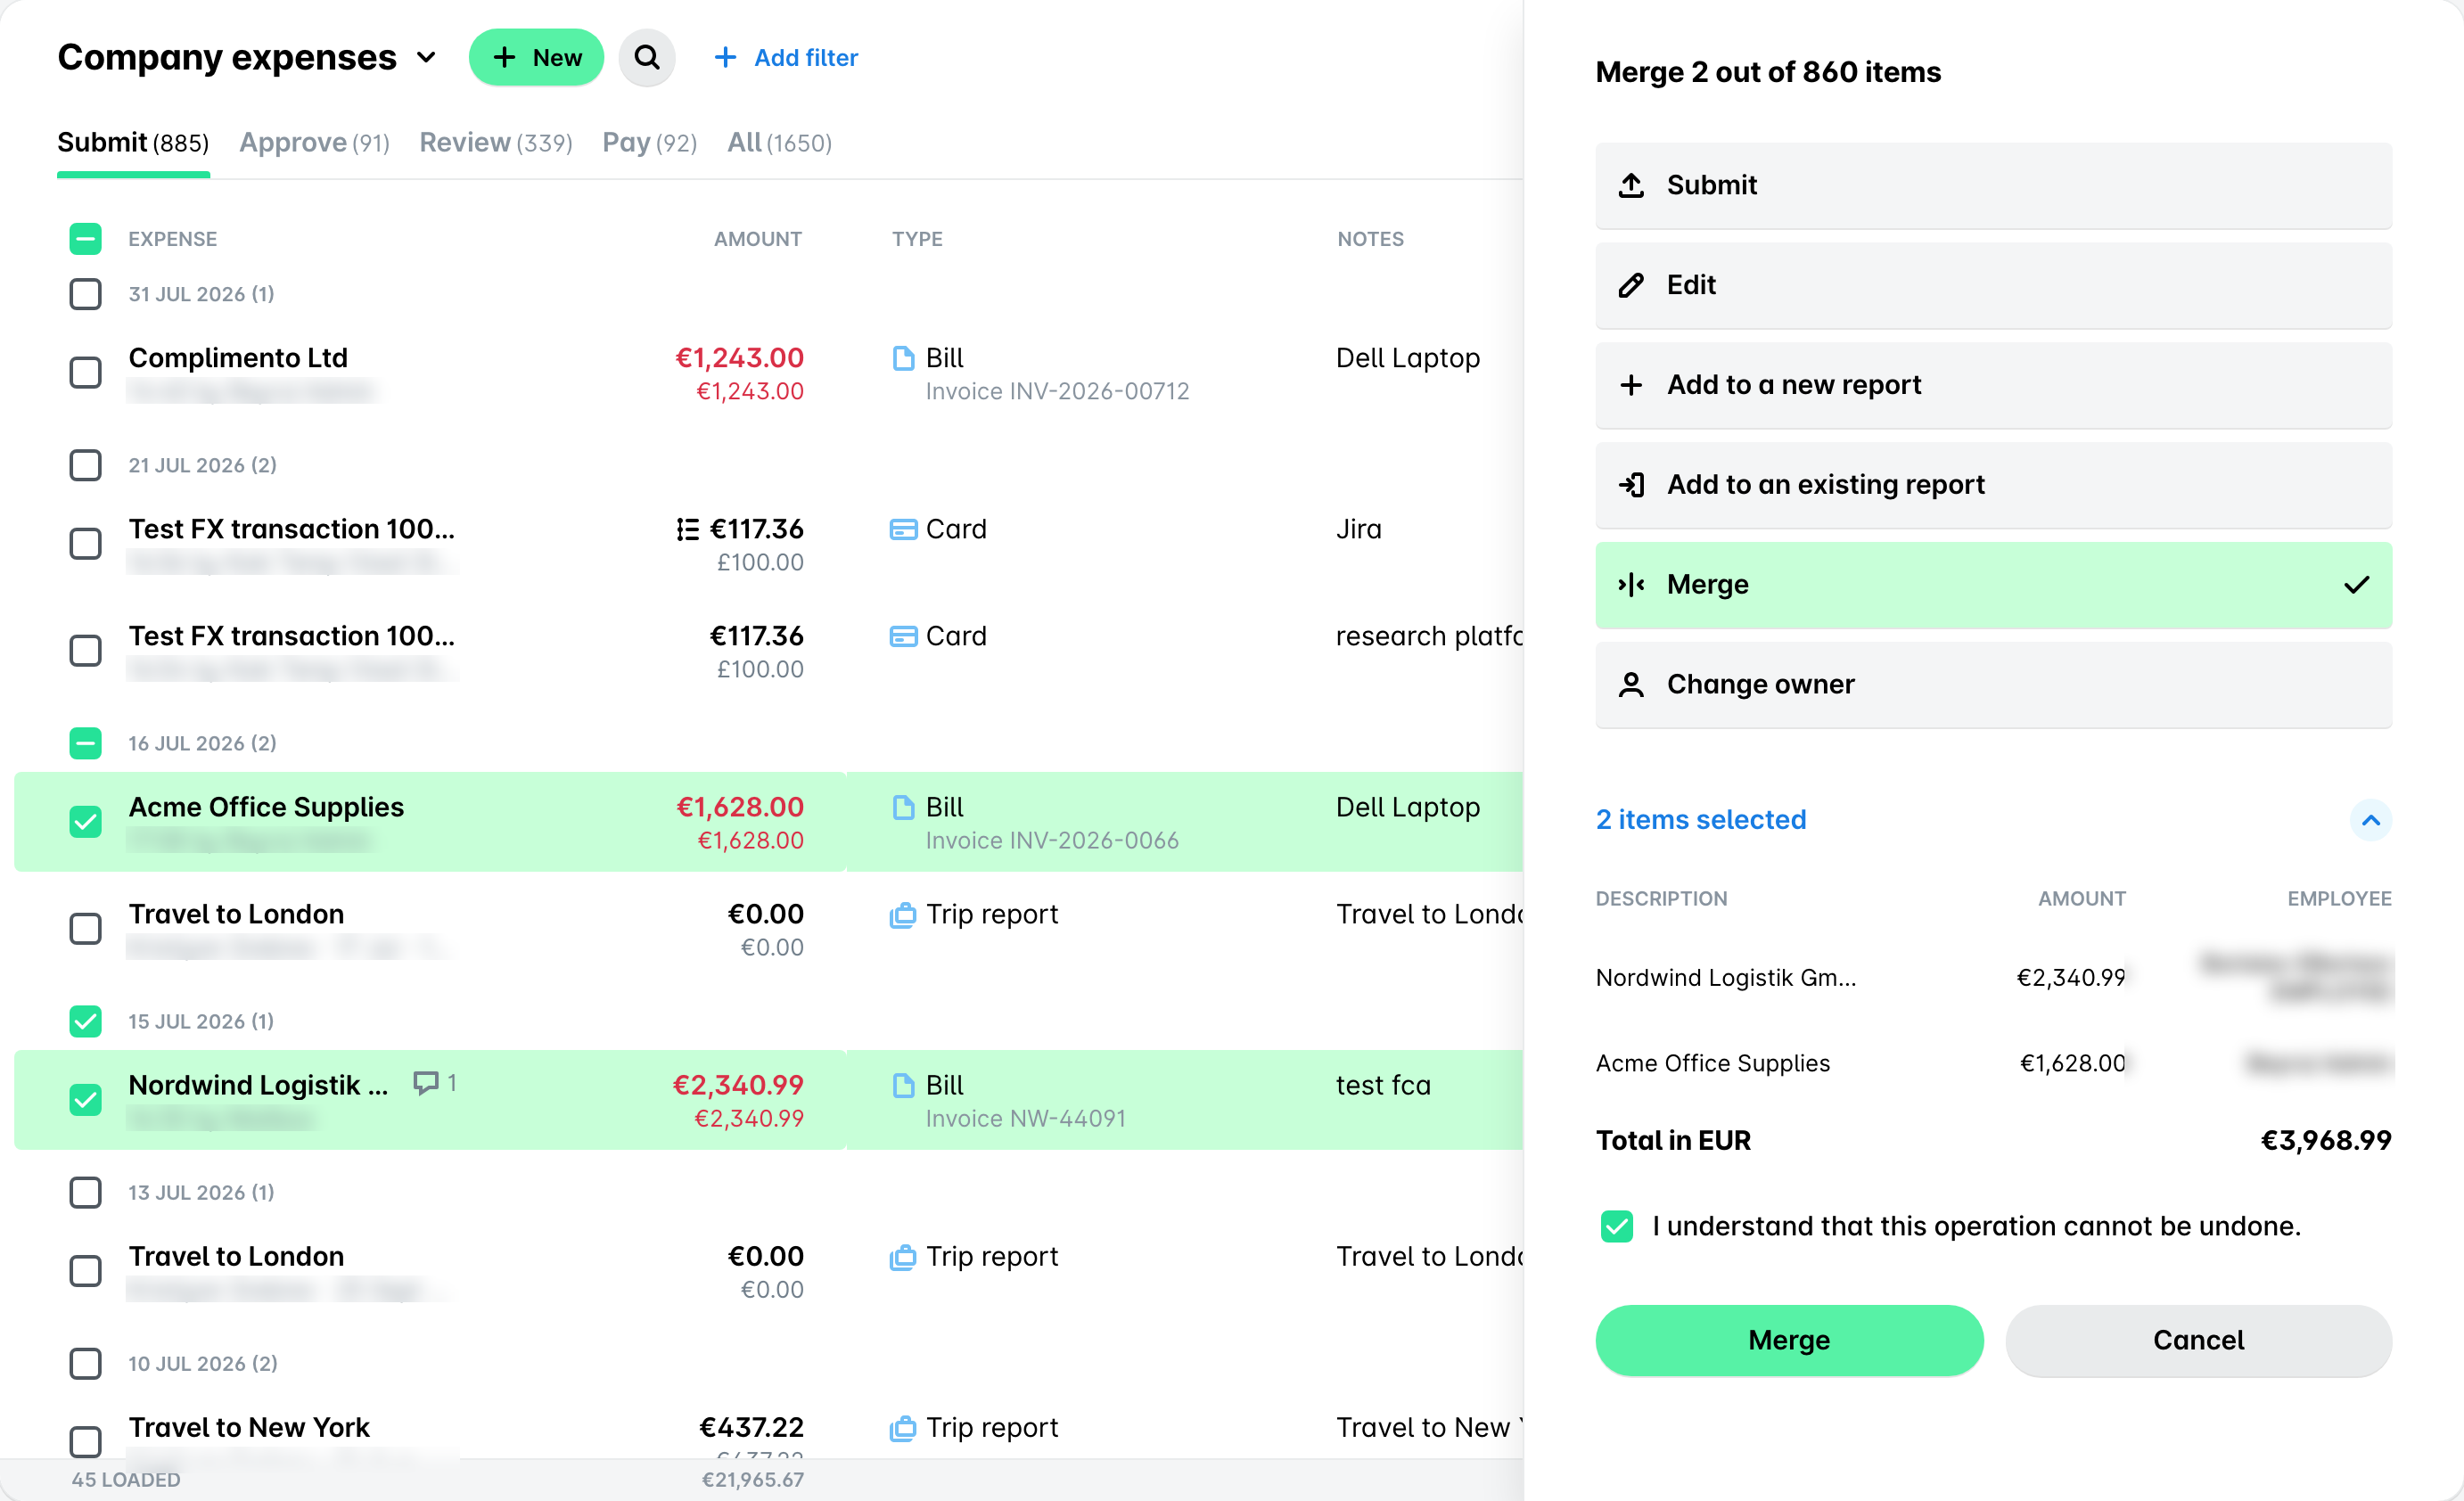Viewport: 2464px width, 1501px height.
Task: Click the Invoice INV-2026-00712 text
Action: pos(1057,391)
